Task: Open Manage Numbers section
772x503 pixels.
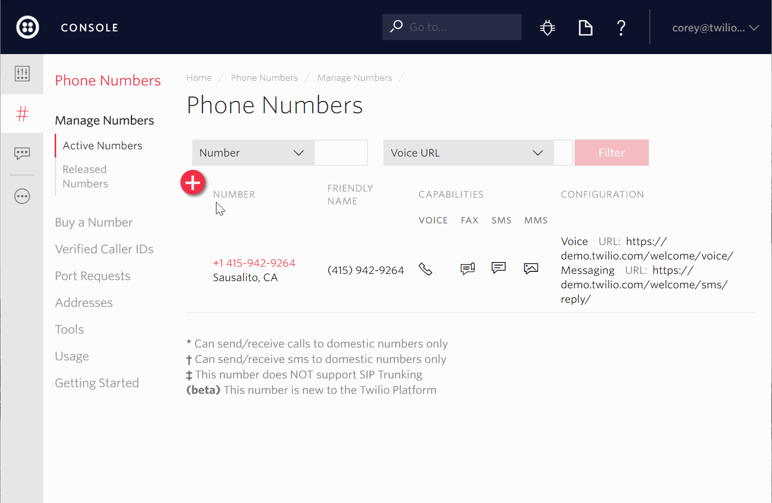Action: (105, 120)
